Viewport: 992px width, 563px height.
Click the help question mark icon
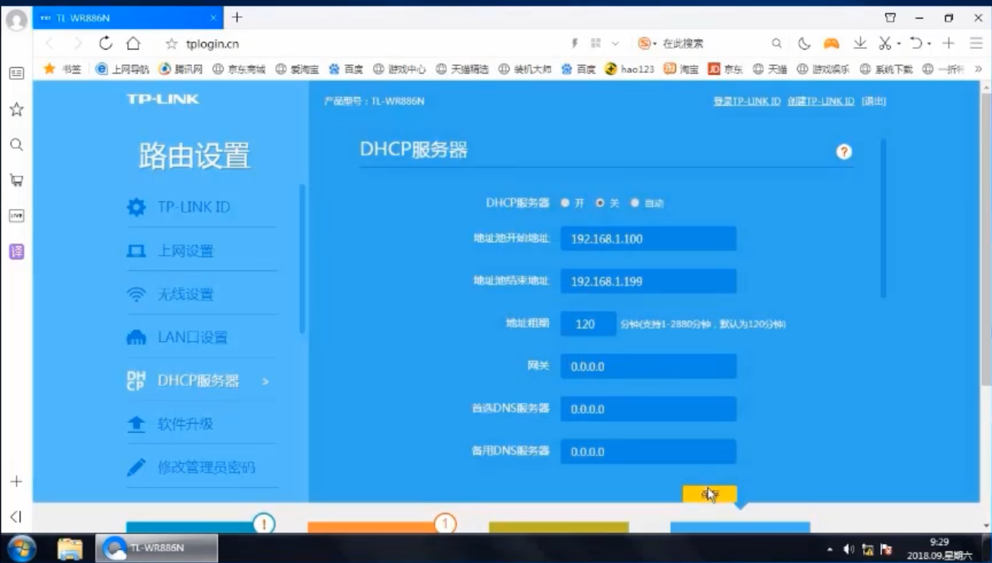coord(844,151)
